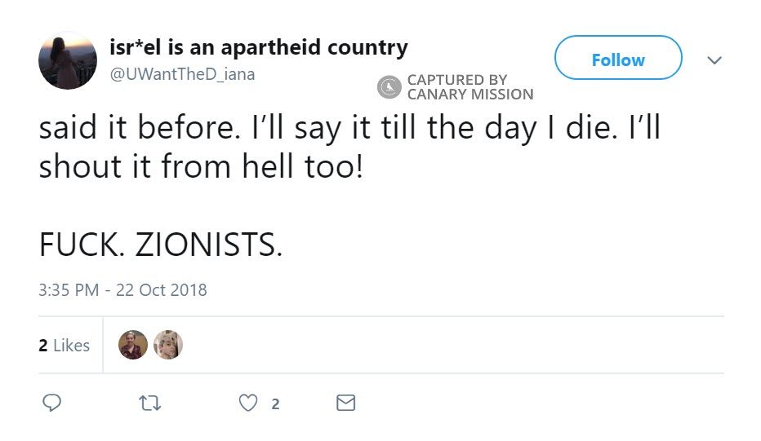Open direct message via envelope icon
This screenshot has height=441, width=761.
pyautogui.click(x=346, y=403)
